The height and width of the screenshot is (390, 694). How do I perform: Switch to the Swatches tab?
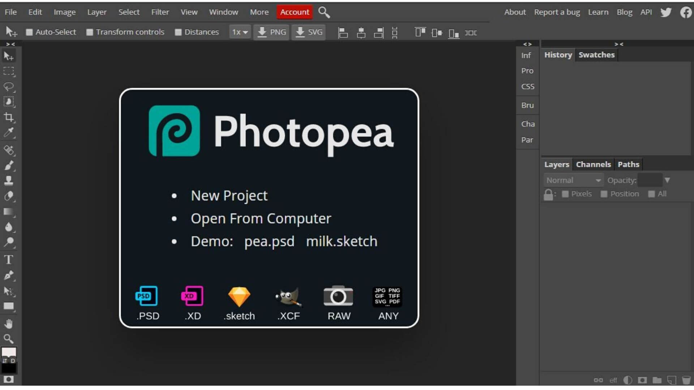596,55
